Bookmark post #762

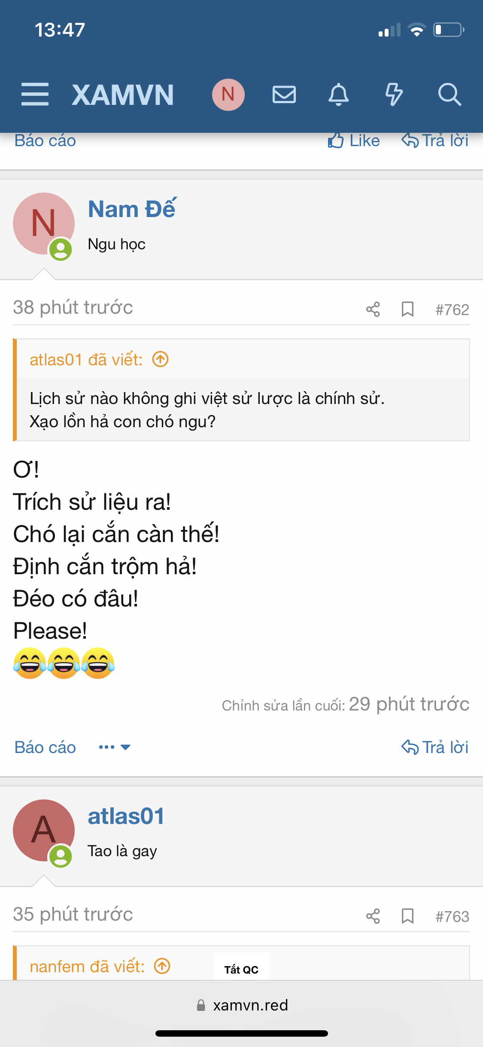(407, 309)
